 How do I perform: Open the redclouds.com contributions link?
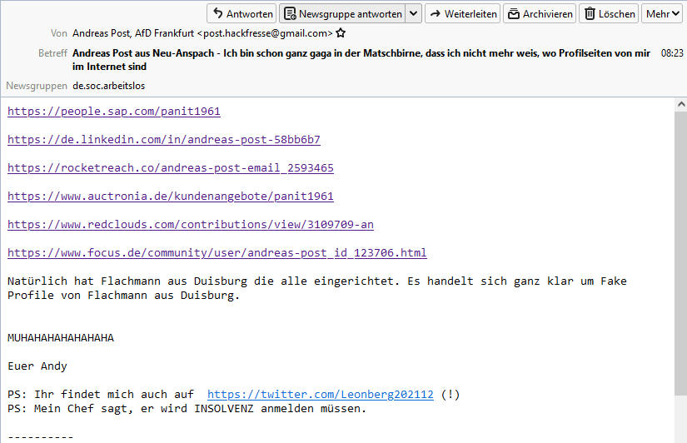[191, 224]
